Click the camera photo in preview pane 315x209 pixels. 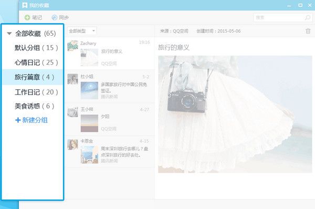[x=235, y=114]
